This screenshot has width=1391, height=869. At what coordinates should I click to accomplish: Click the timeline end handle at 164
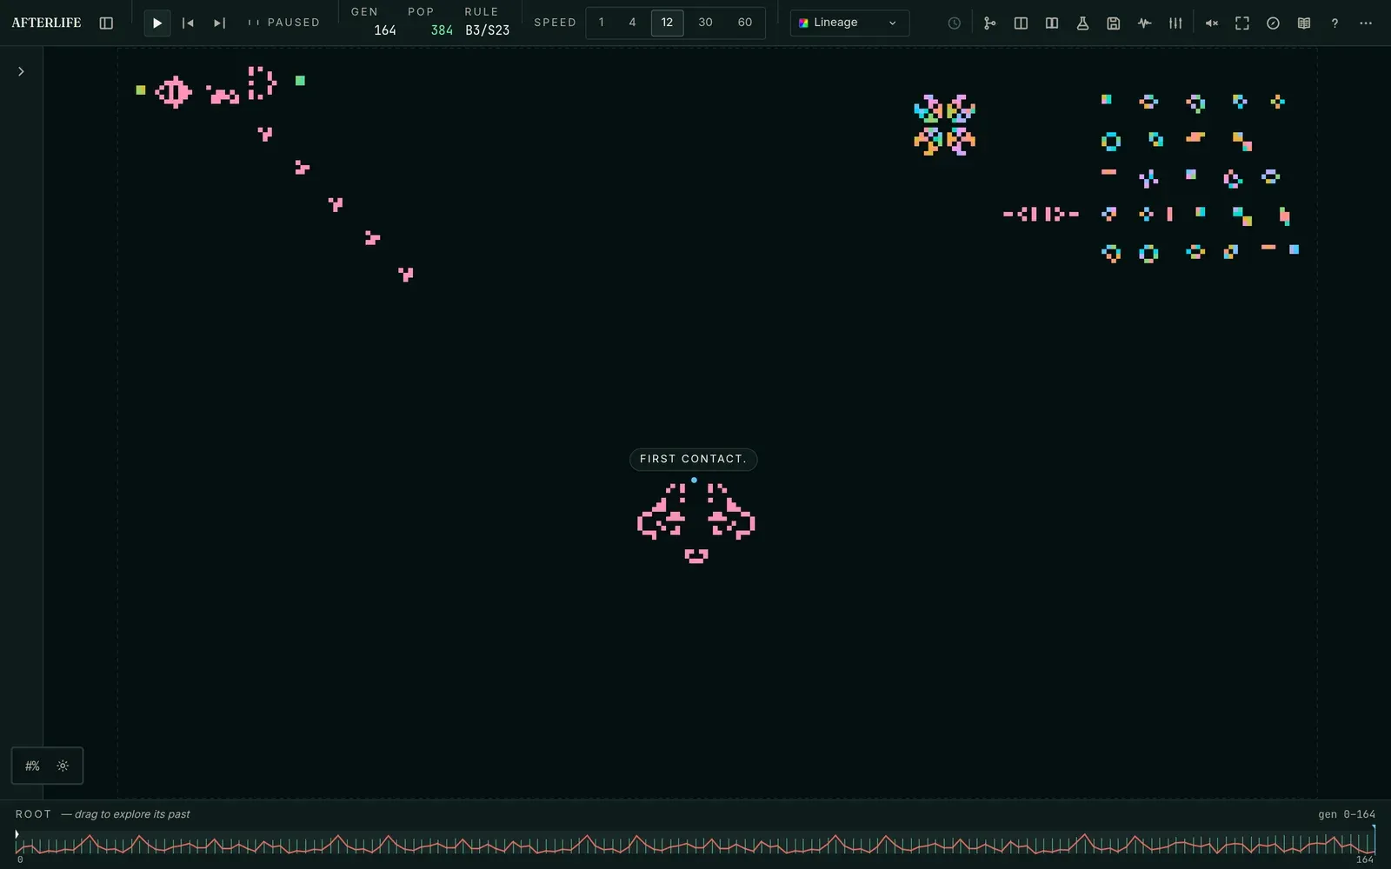(x=1374, y=839)
